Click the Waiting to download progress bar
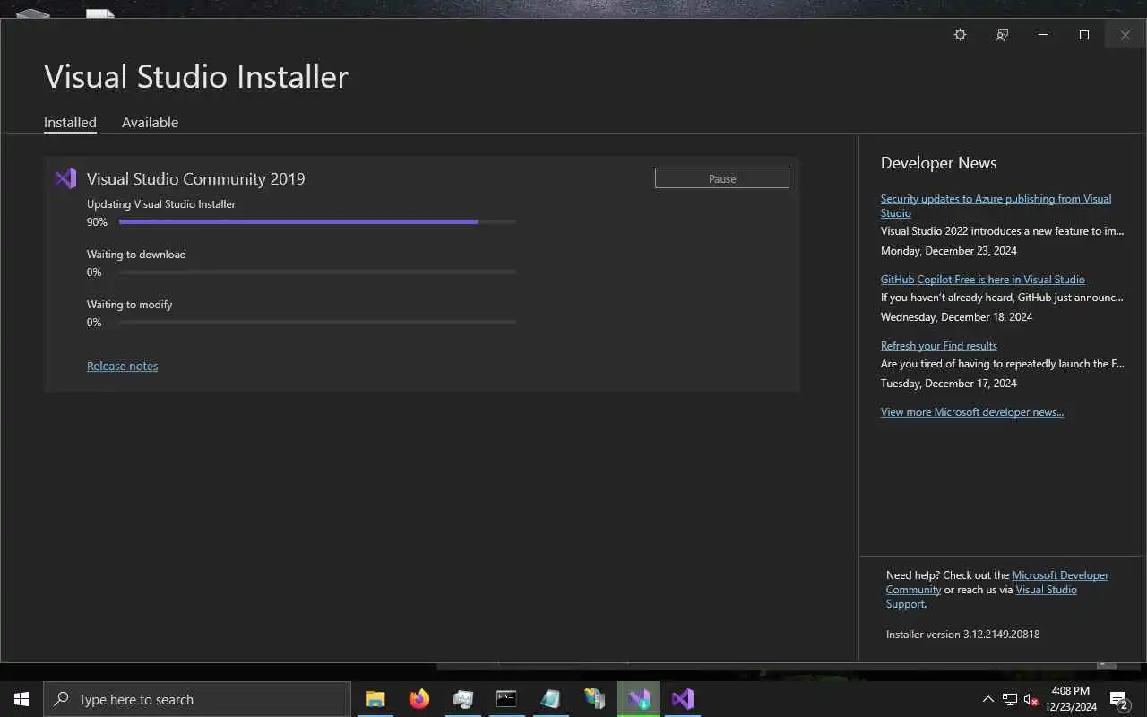Viewport: 1147px width, 717px height. tap(317, 272)
